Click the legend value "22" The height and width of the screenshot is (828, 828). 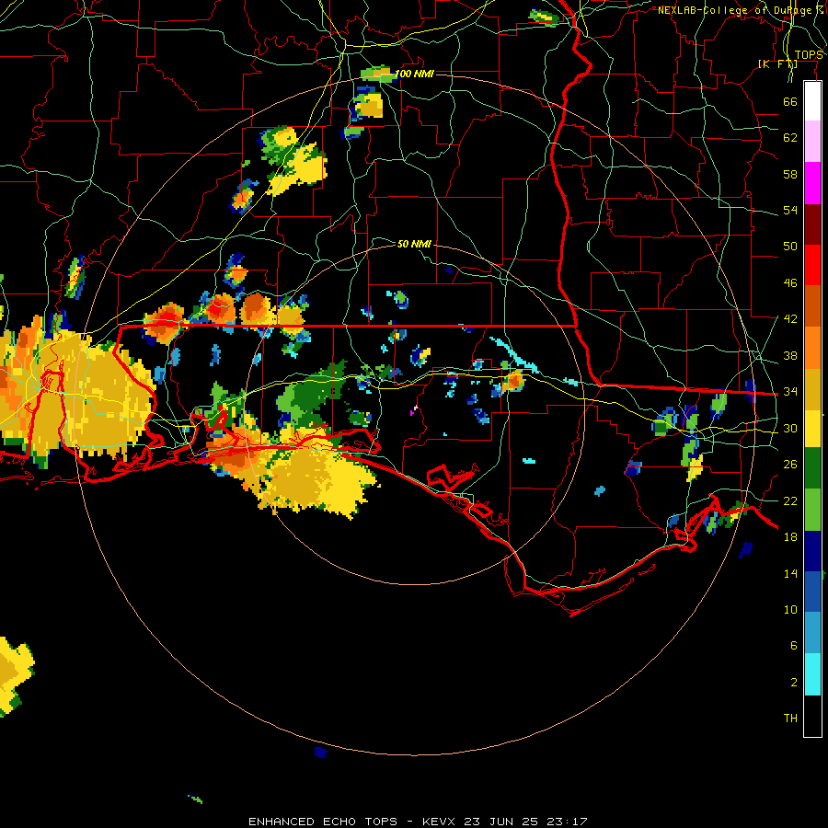(x=790, y=500)
